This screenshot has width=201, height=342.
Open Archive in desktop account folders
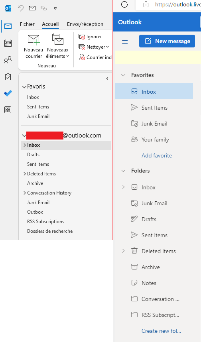(35, 183)
